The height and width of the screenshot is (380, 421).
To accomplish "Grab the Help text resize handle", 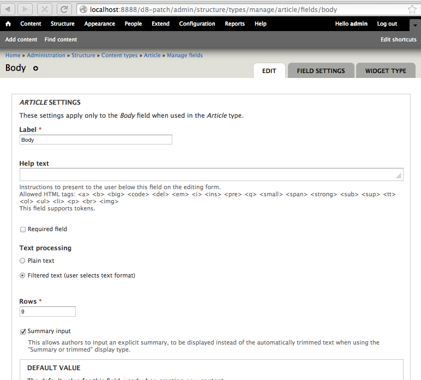I will [x=399, y=176].
